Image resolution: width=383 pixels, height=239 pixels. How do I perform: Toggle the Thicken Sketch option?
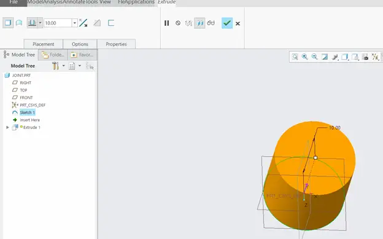tap(111, 23)
